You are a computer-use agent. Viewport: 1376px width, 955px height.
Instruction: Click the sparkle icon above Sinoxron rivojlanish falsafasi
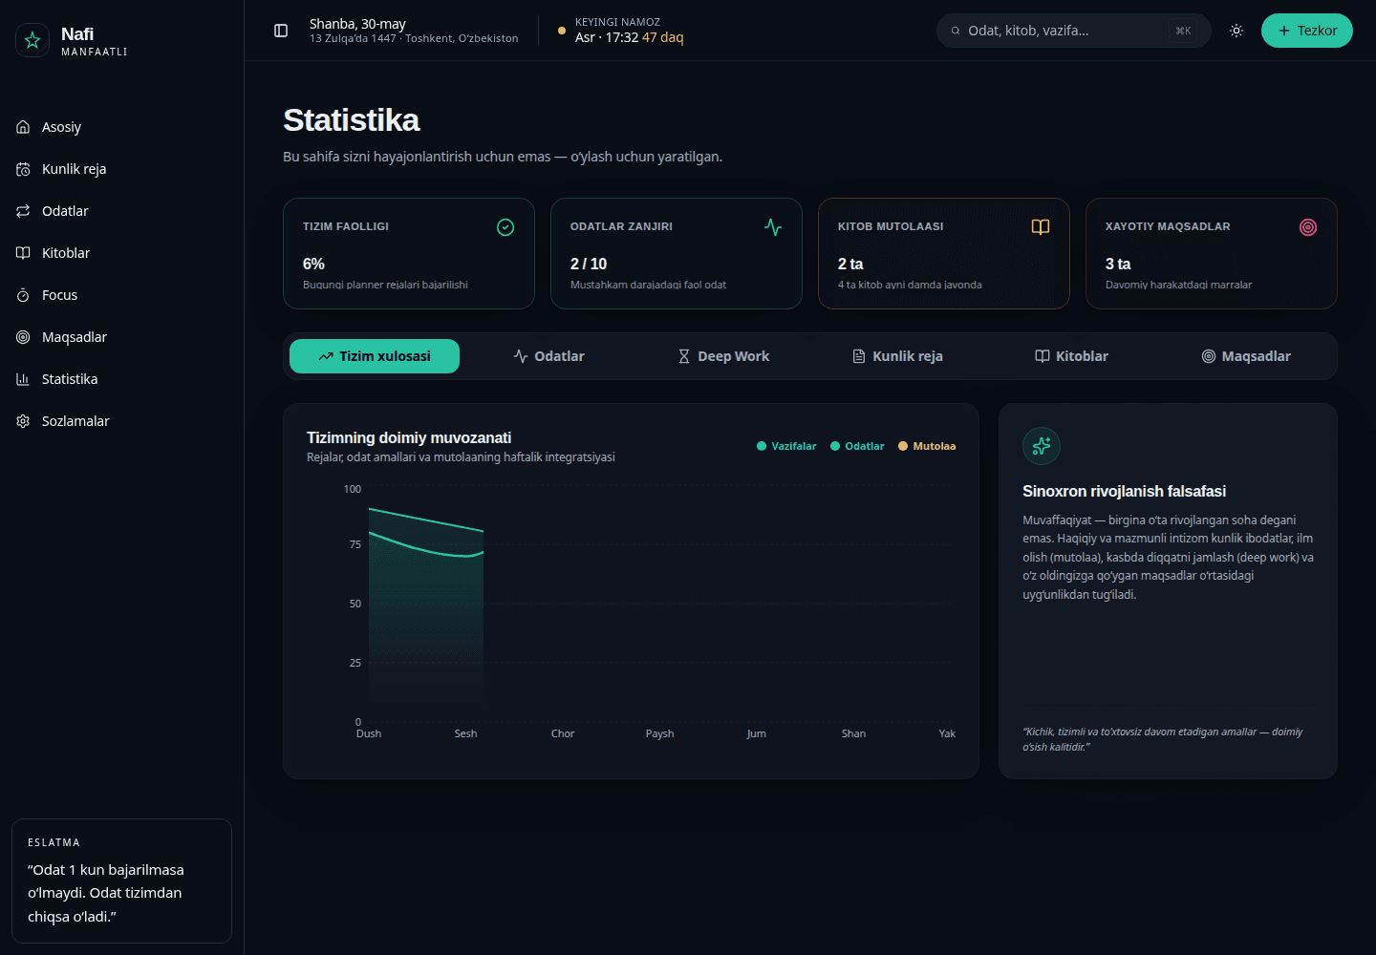click(1042, 446)
